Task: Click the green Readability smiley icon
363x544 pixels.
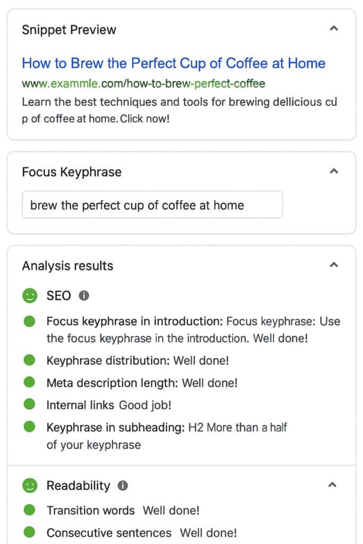Action: point(30,485)
